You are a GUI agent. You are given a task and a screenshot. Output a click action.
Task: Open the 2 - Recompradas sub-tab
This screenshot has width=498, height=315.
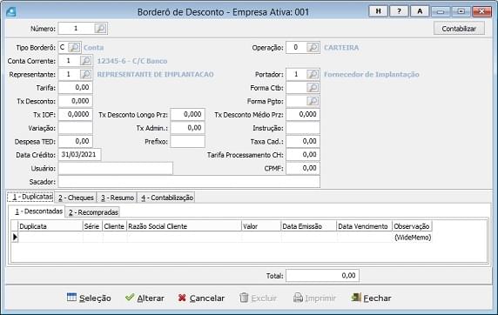(x=93, y=212)
